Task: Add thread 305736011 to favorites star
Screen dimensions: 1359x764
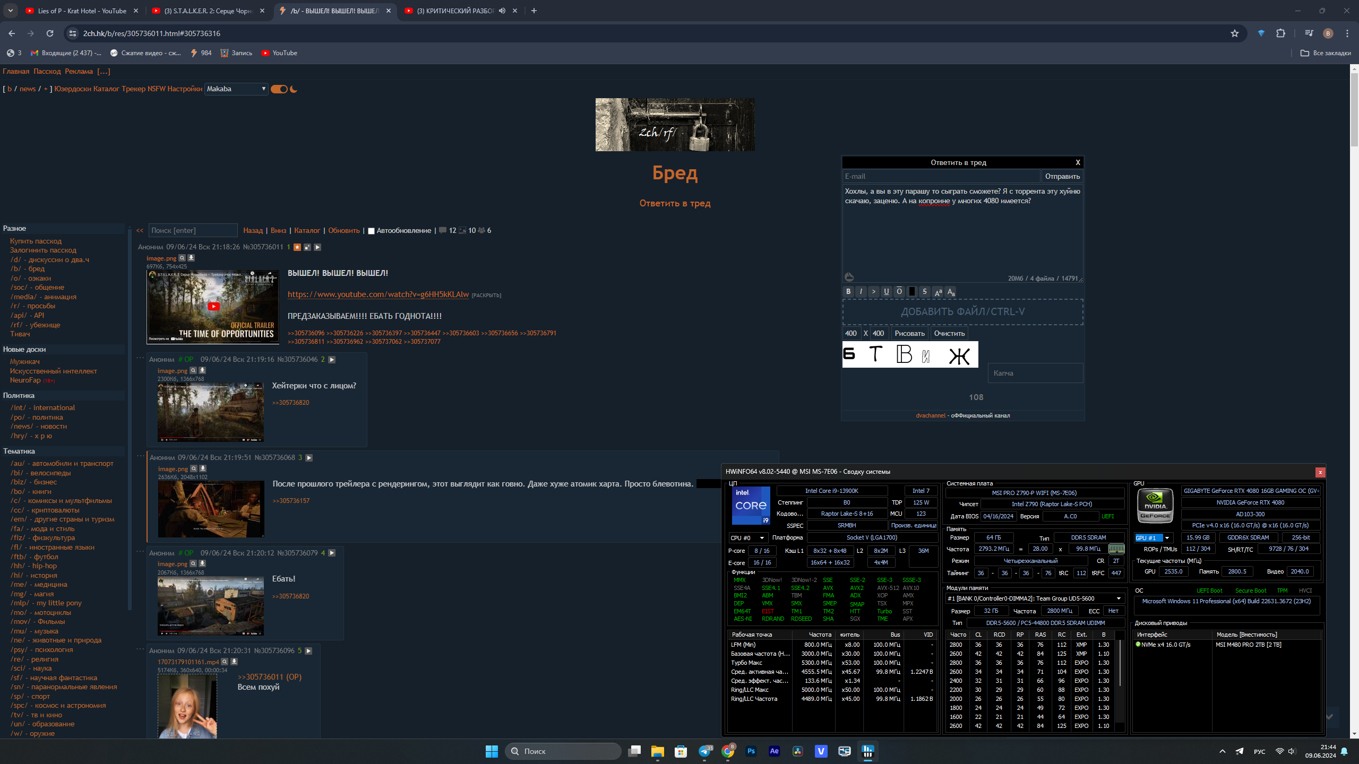Action: pyautogui.click(x=297, y=247)
